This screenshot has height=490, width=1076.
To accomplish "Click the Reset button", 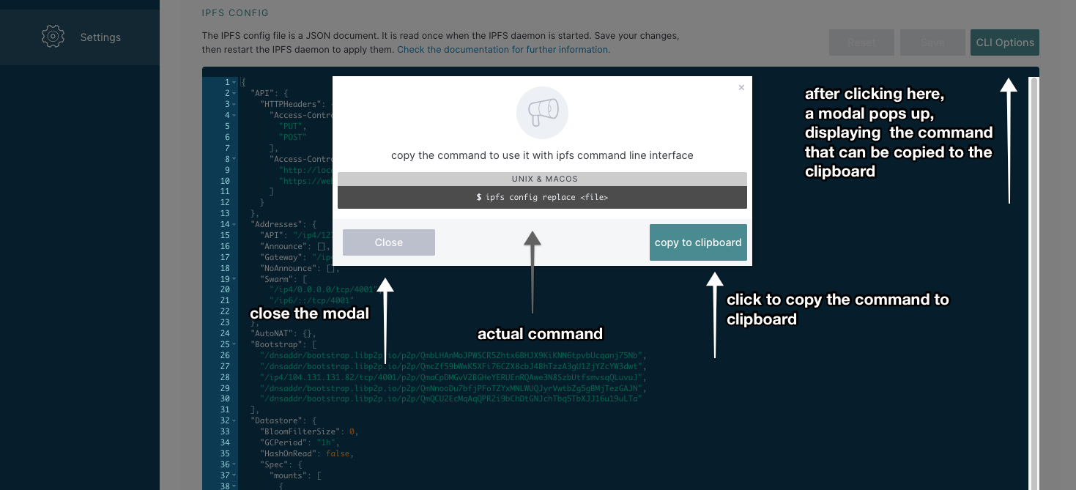I will tap(861, 42).
